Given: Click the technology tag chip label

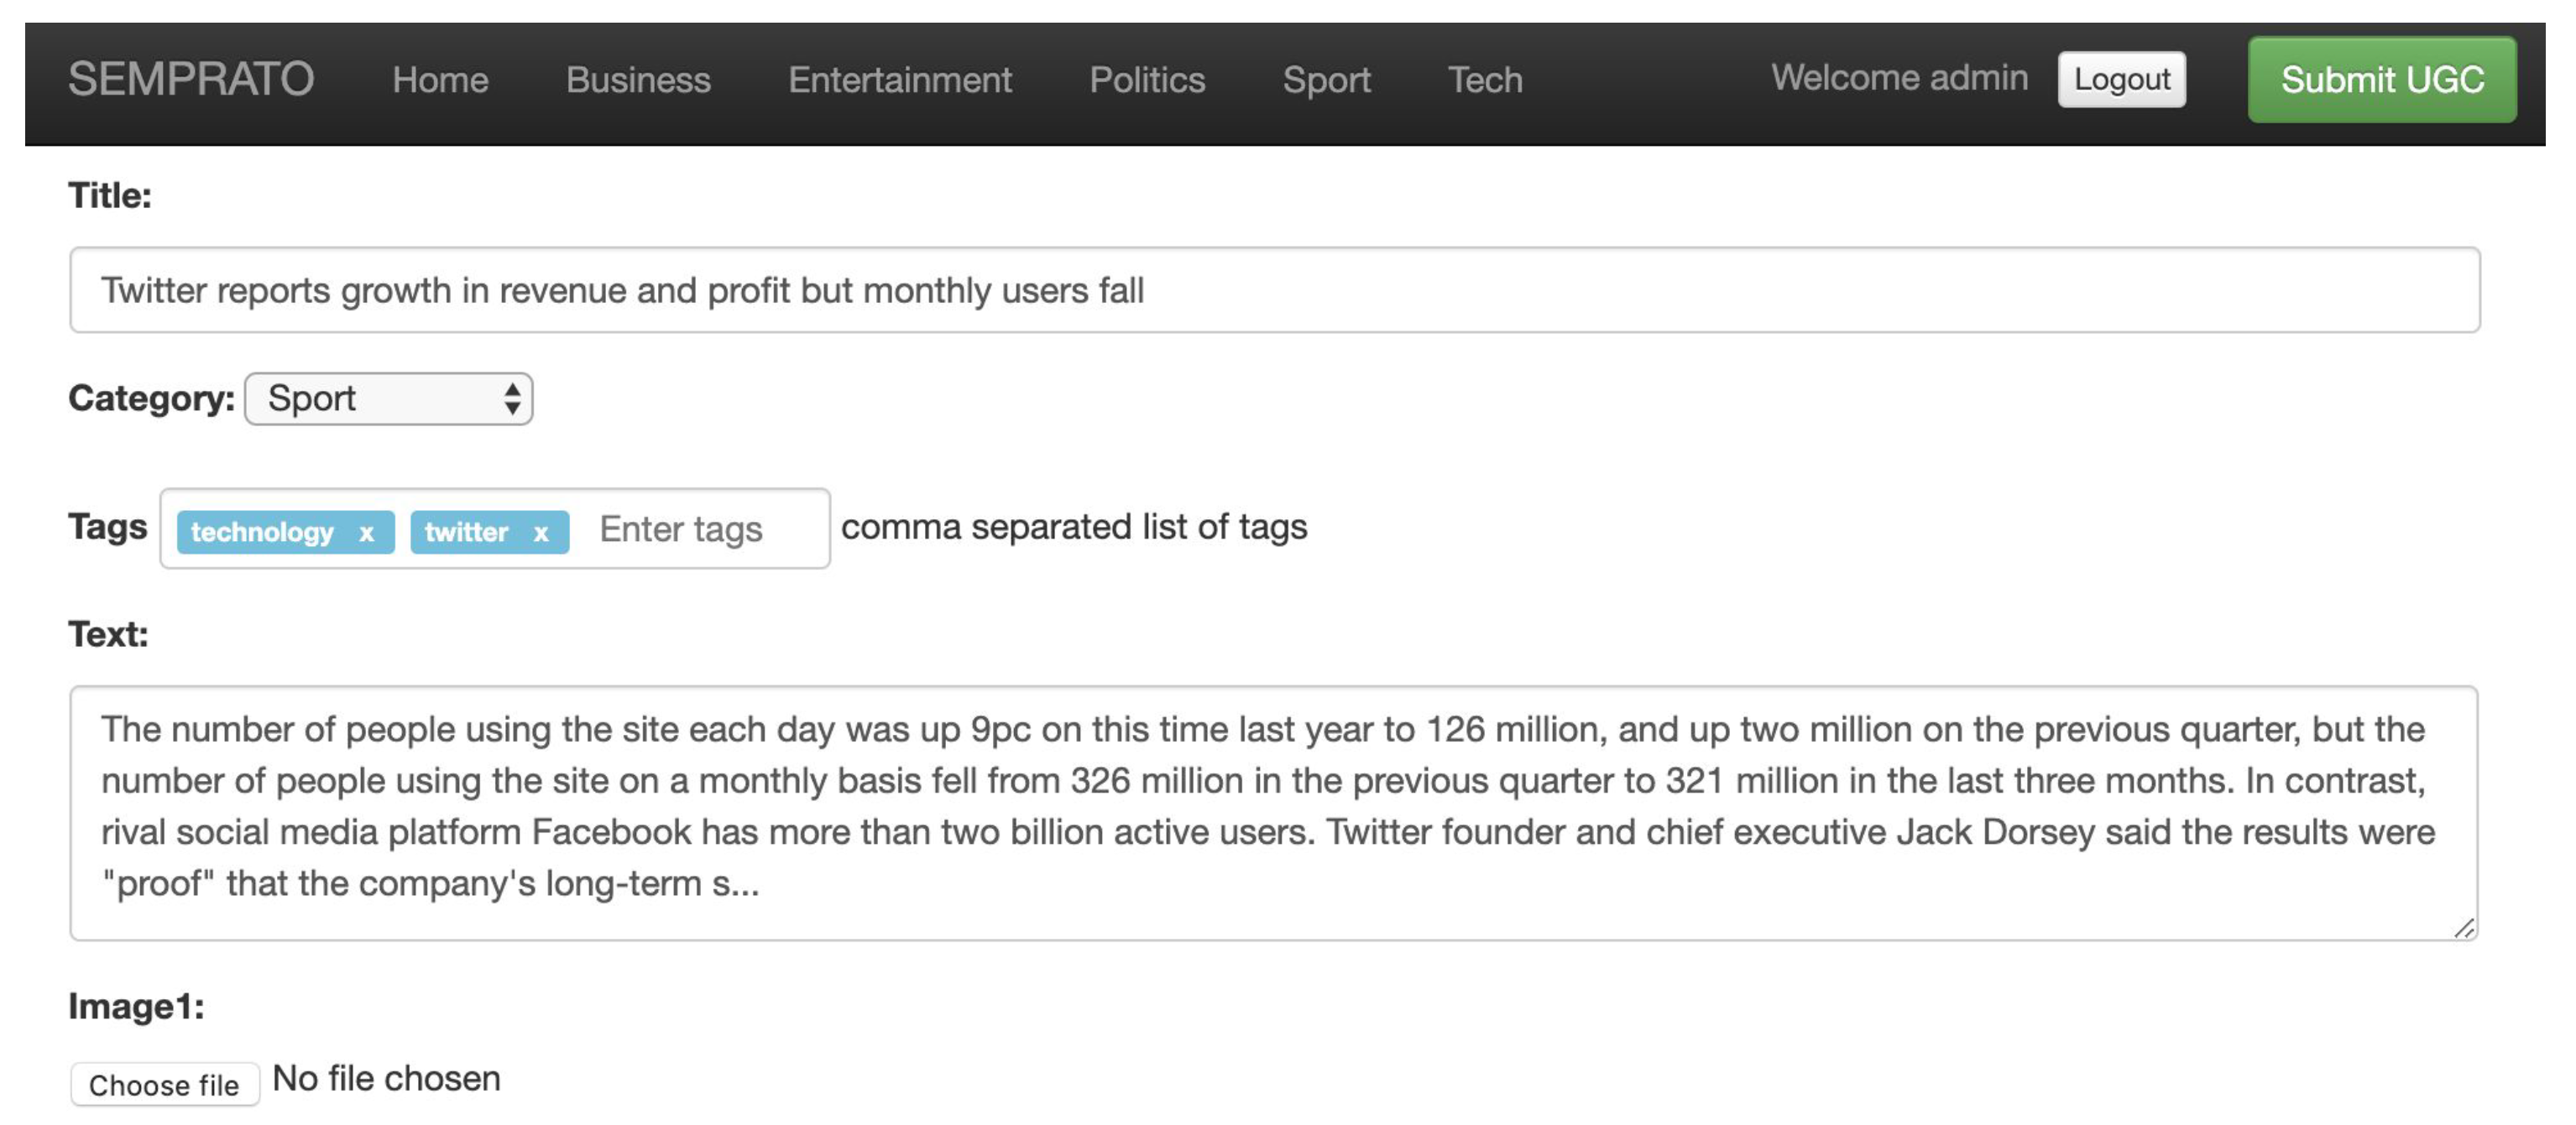Looking at the screenshot, I should coord(262,533).
